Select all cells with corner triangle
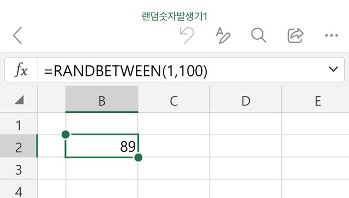This screenshot has width=349, height=198. point(19,100)
